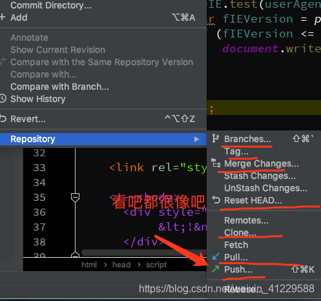Click line number 33 in the gutter

(39, 168)
